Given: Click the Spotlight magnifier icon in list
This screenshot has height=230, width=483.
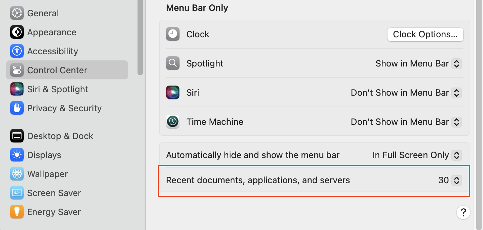Looking at the screenshot, I should [x=173, y=63].
